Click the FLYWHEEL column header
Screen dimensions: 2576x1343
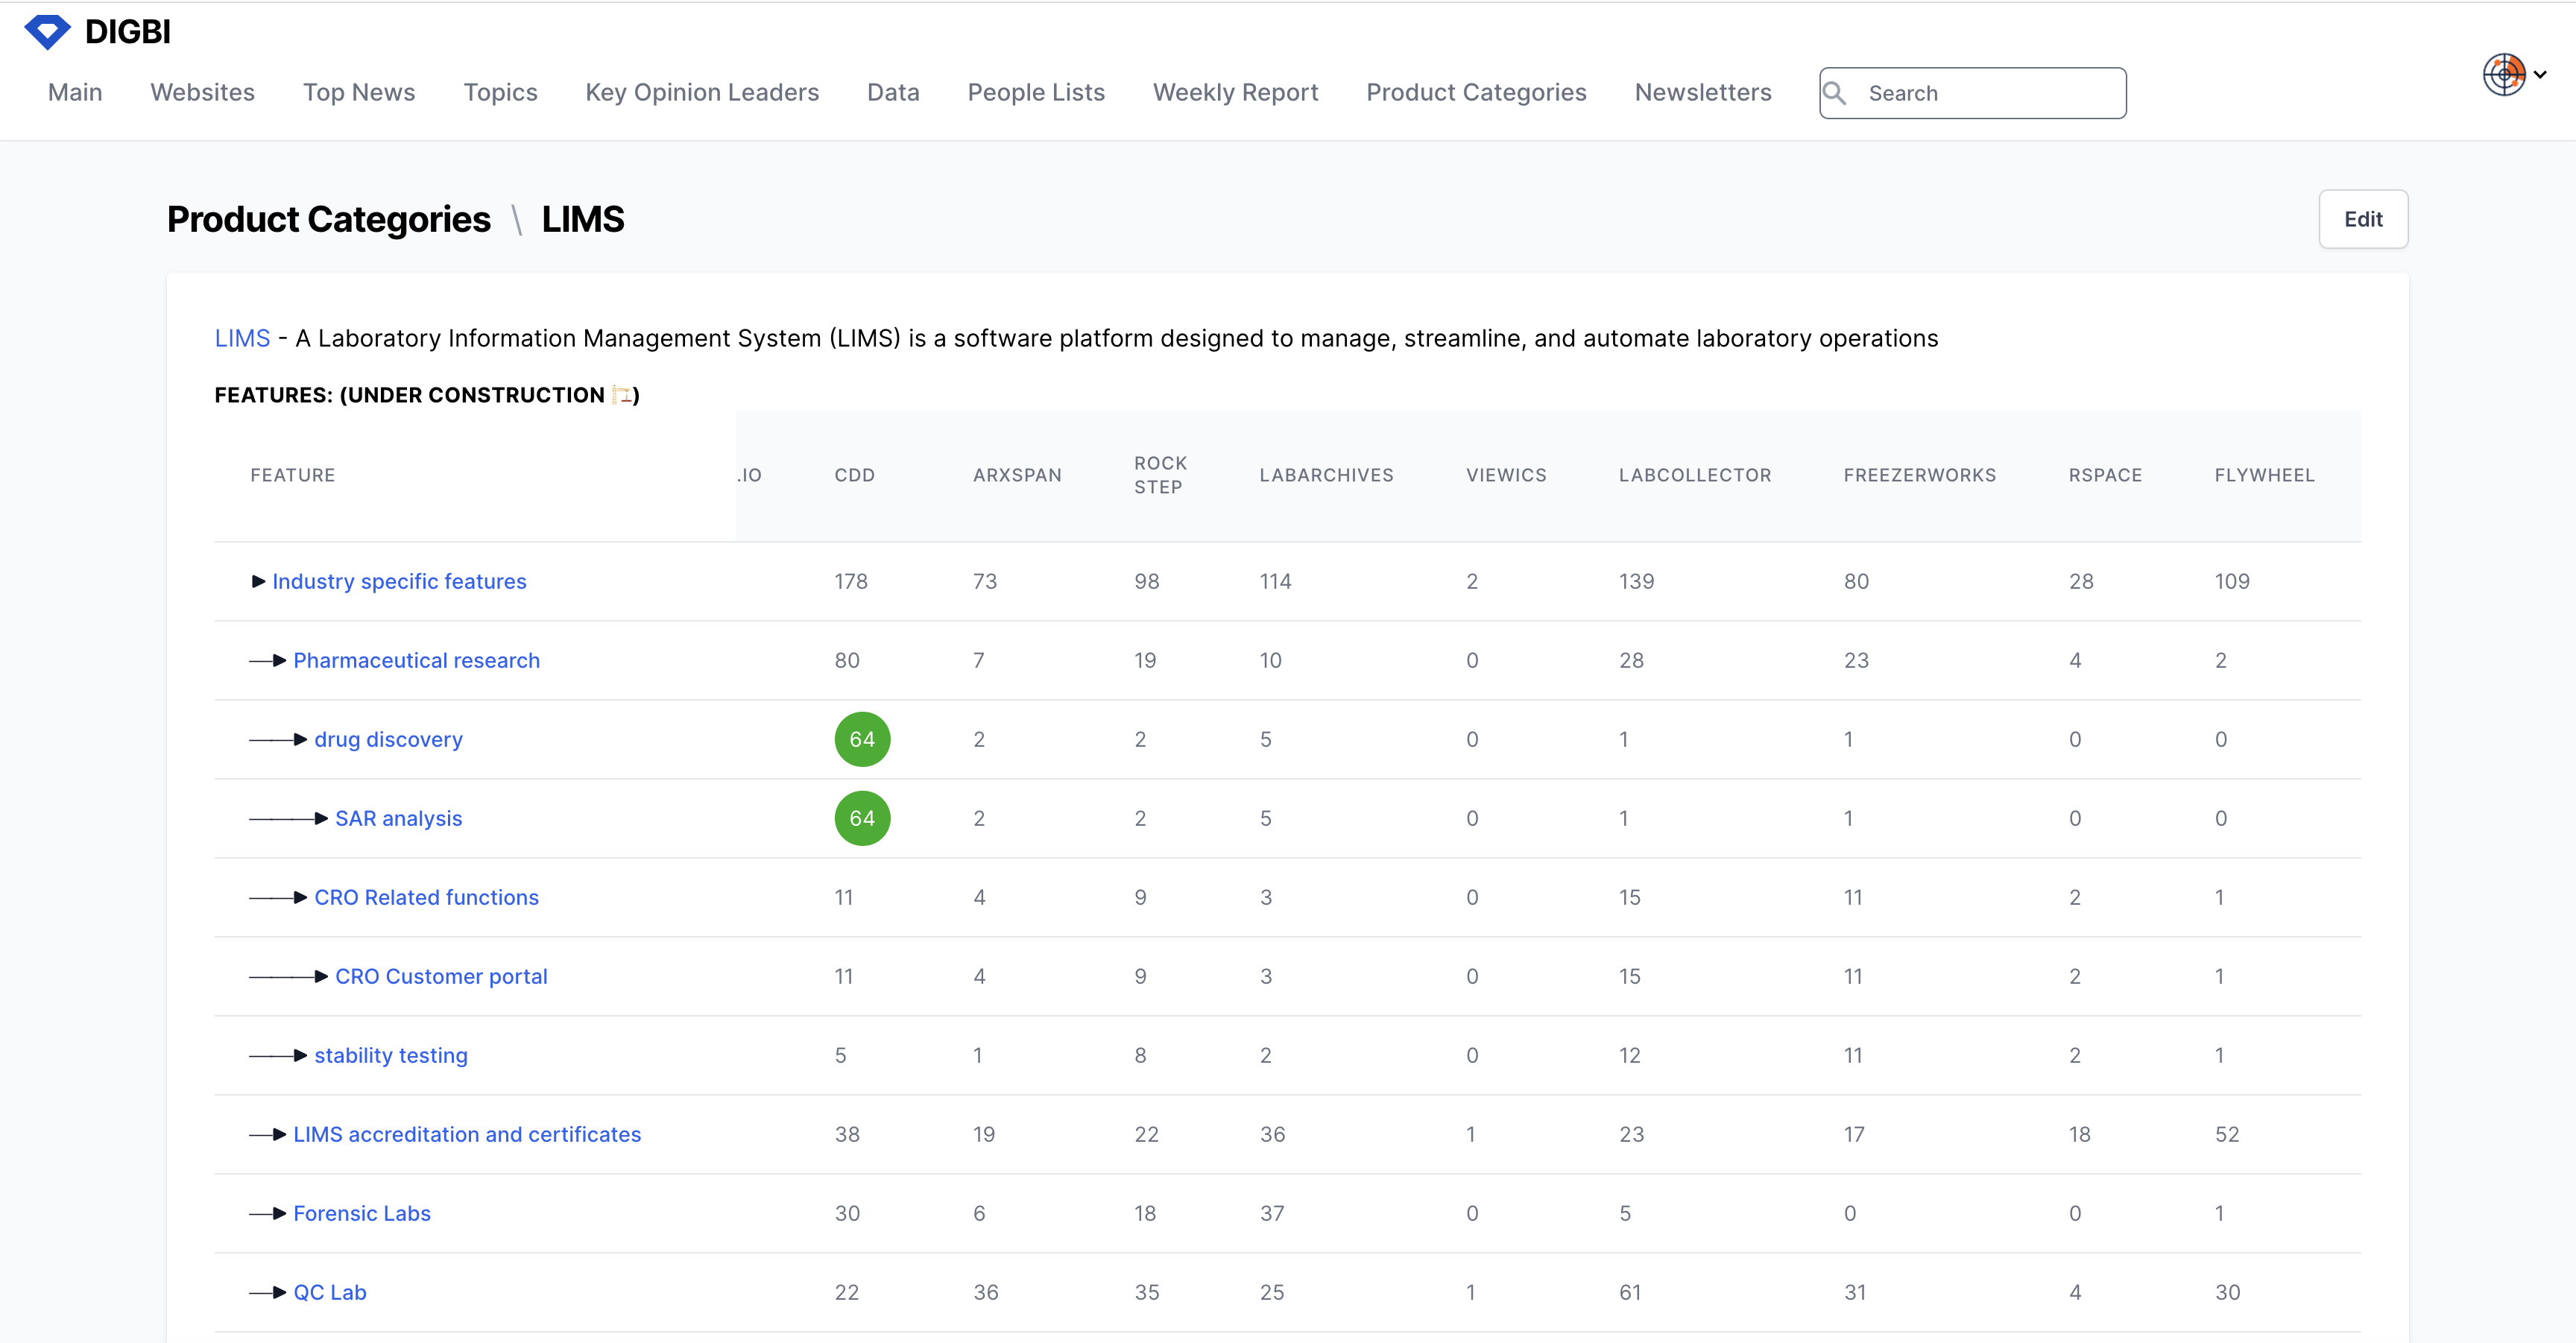2264,475
